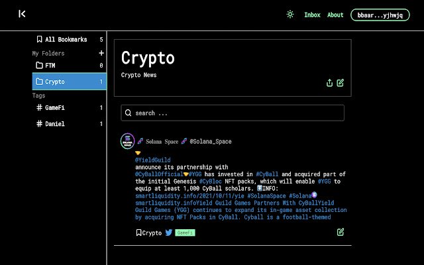Viewport: 424px width, 265px height.
Task: Open the #YGG hashtag after "enable"
Action: click(x=324, y=181)
